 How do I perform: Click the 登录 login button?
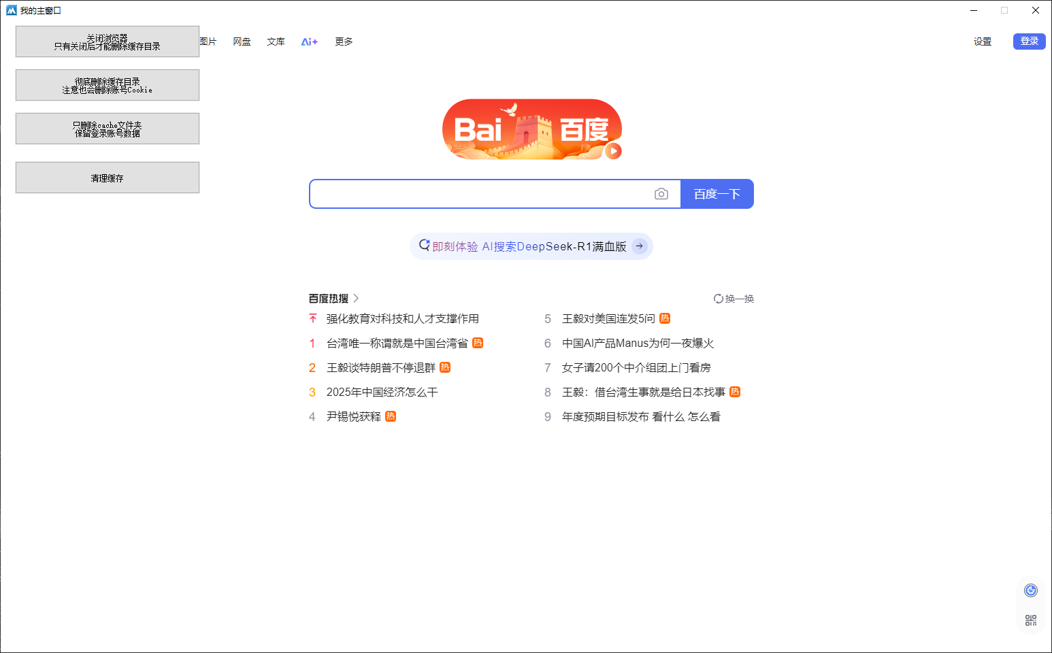1030,41
